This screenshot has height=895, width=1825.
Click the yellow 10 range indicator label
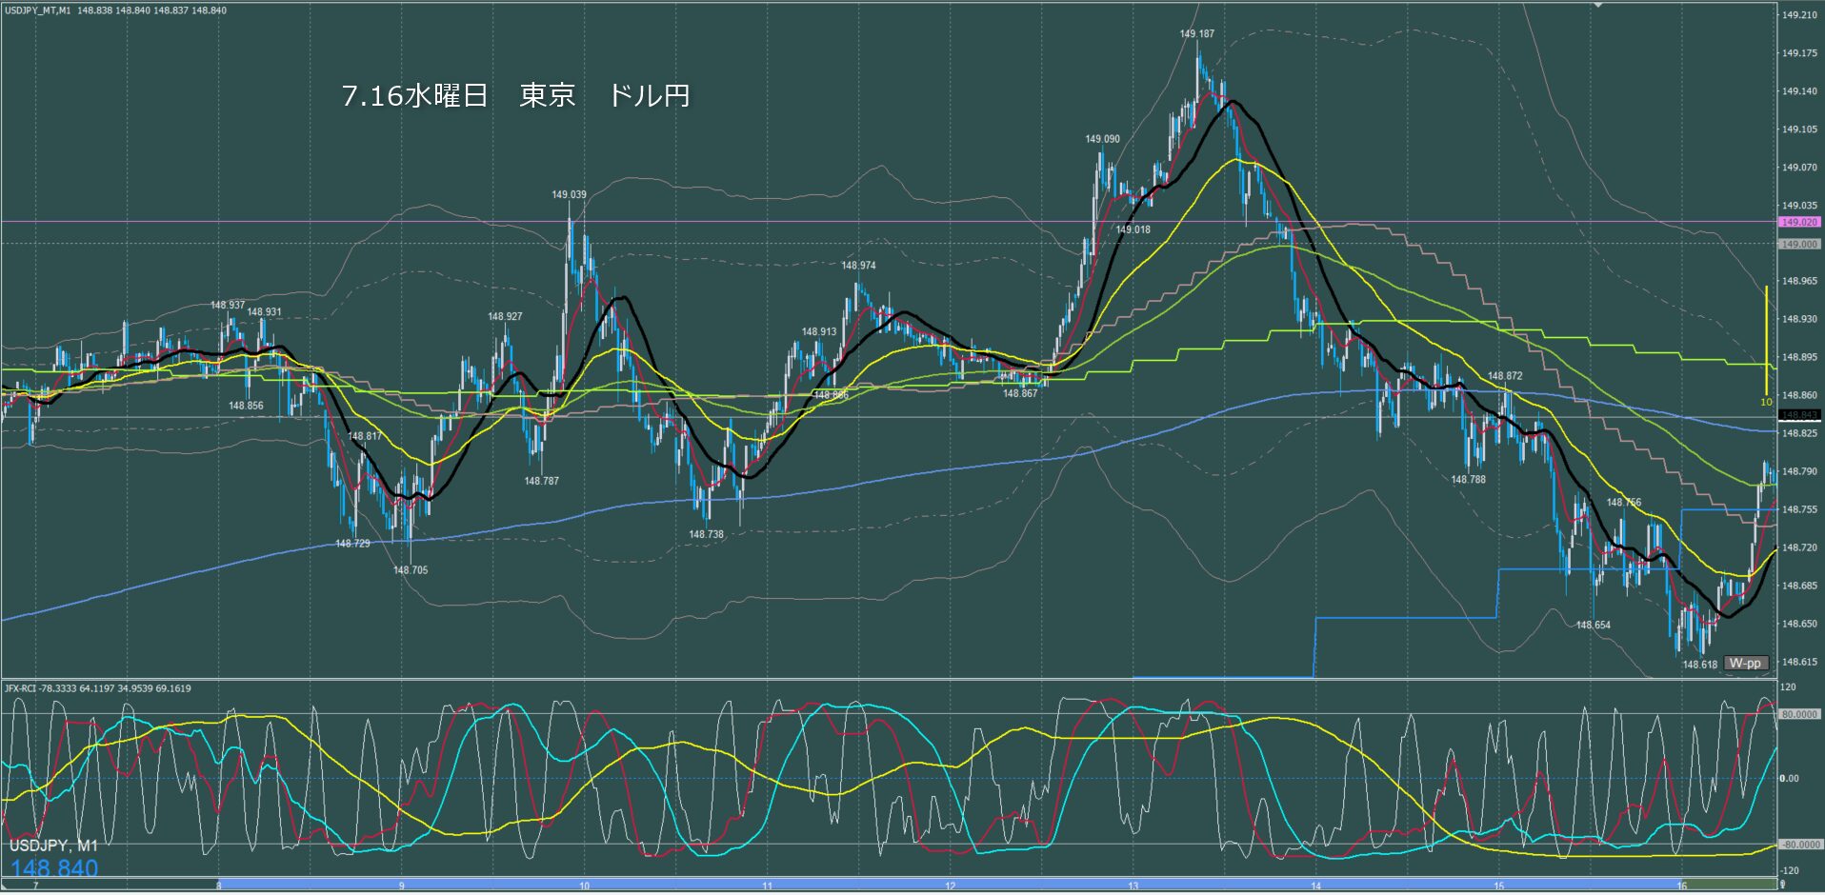(1766, 402)
